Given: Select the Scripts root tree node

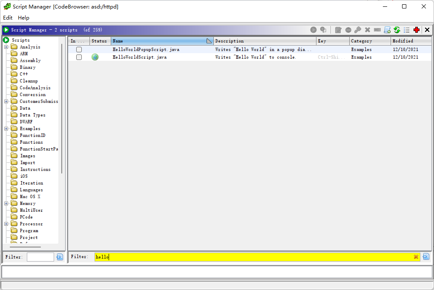Looking at the screenshot, I should (20, 40).
